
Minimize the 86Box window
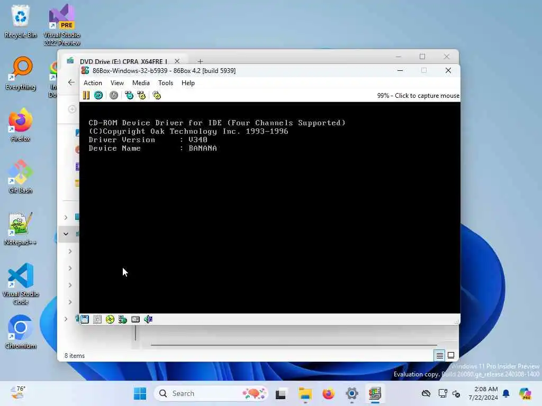(400, 70)
